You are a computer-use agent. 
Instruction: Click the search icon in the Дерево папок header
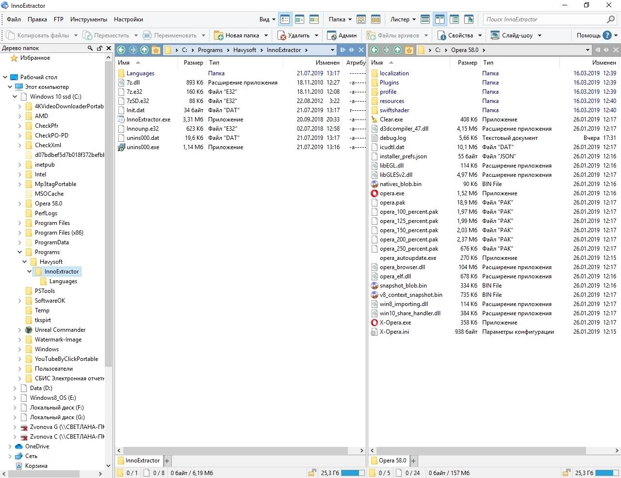(x=90, y=48)
